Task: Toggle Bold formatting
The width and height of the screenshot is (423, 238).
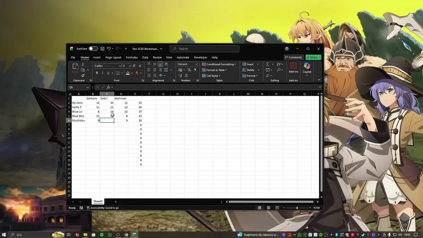Action: (x=97, y=73)
